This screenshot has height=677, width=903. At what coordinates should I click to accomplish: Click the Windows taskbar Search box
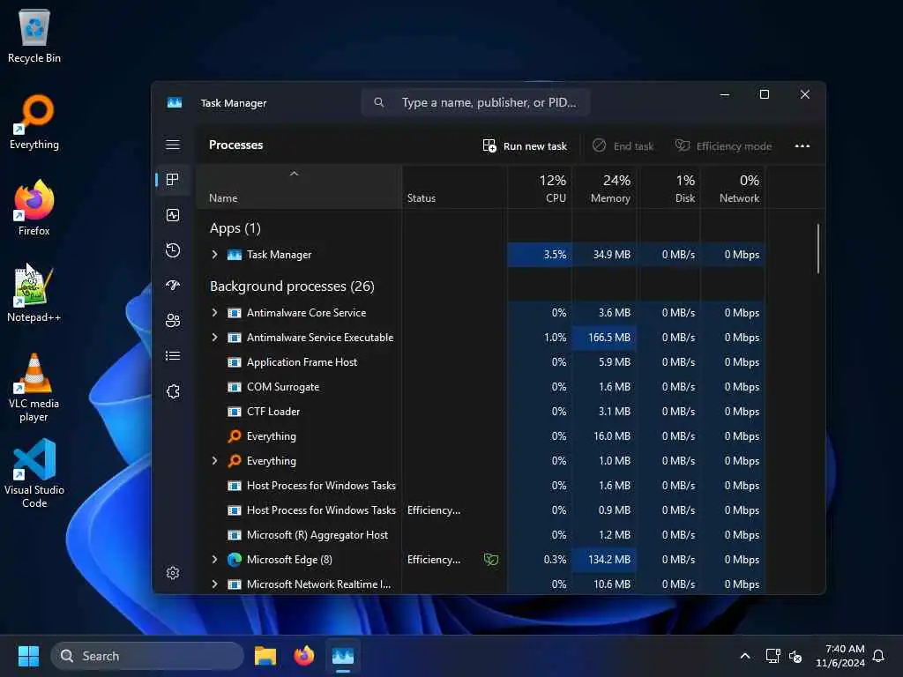147,656
